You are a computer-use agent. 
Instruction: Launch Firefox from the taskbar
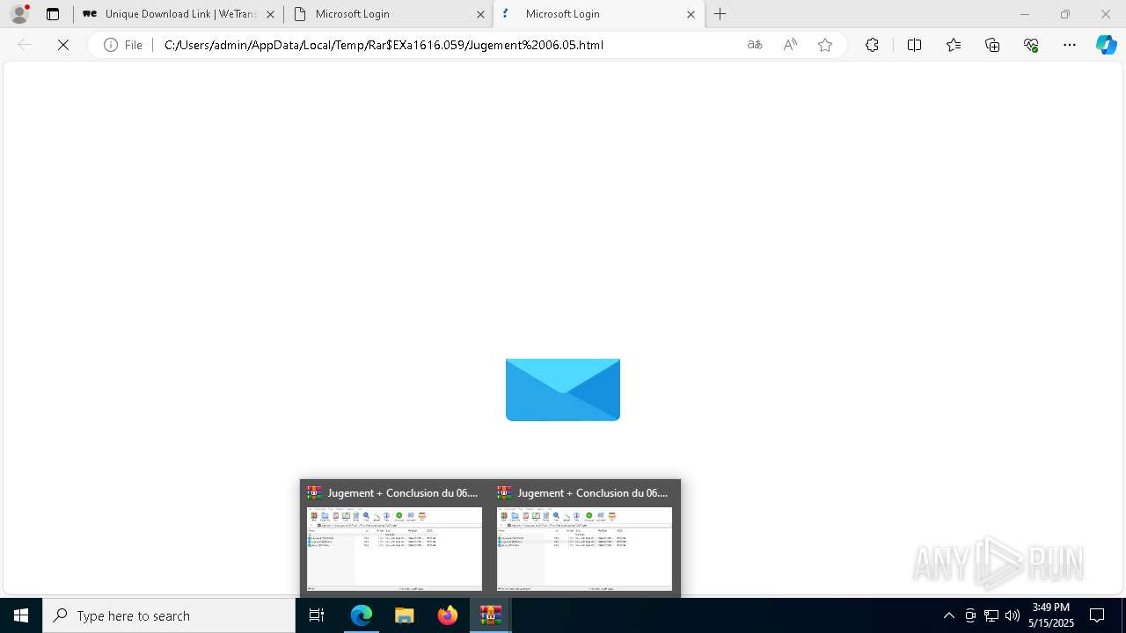(x=448, y=615)
